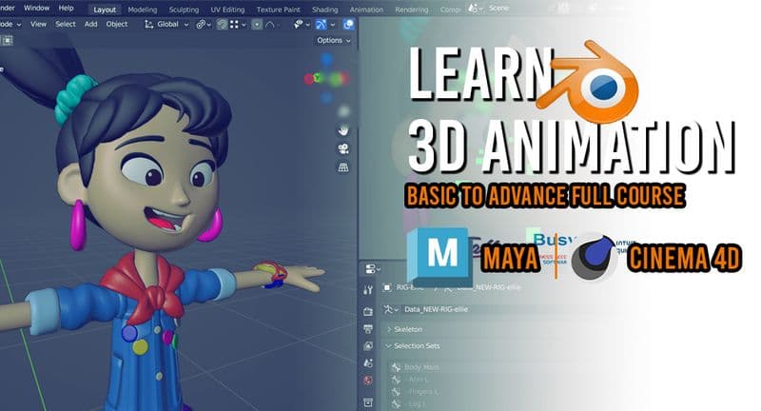This screenshot has height=411, width=761.
Task: Click the transform orientation axes icon
Action: [x=149, y=25]
